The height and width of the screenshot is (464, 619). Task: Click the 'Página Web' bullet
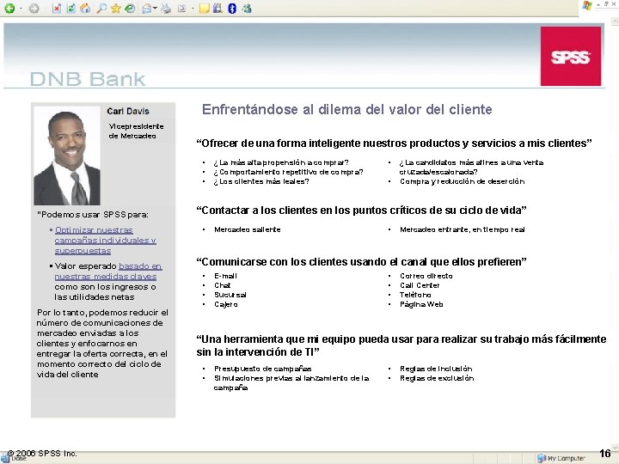(x=421, y=304)
